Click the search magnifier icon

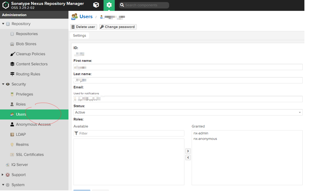(x=122, y=5)
